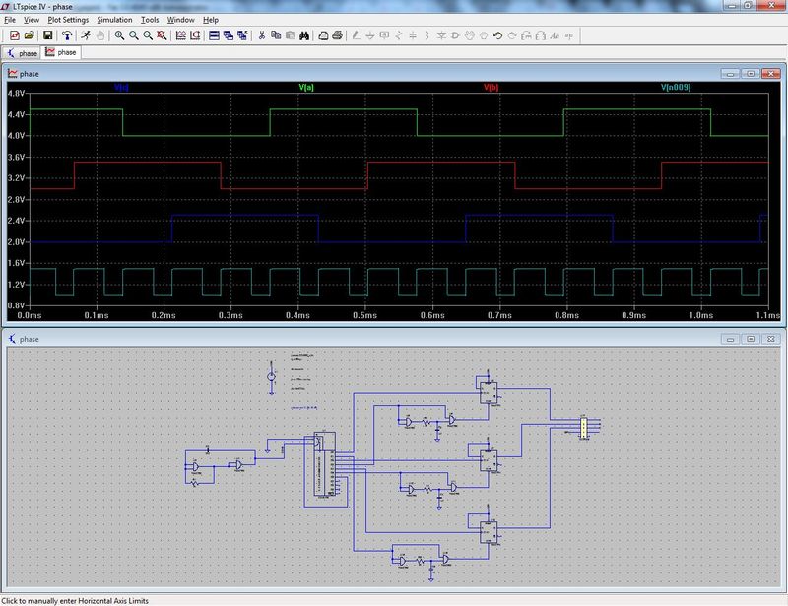Open the View menu
The height and width of the screenshot is (606, 788).
tap(32, 20)
